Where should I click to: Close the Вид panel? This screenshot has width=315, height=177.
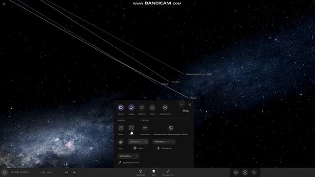(x=189, y=105)
